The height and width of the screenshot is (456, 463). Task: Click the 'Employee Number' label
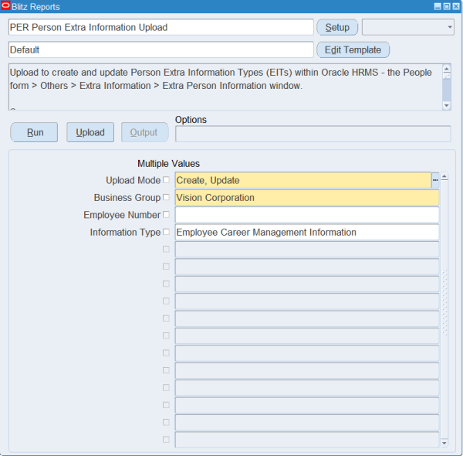(122, 215)
